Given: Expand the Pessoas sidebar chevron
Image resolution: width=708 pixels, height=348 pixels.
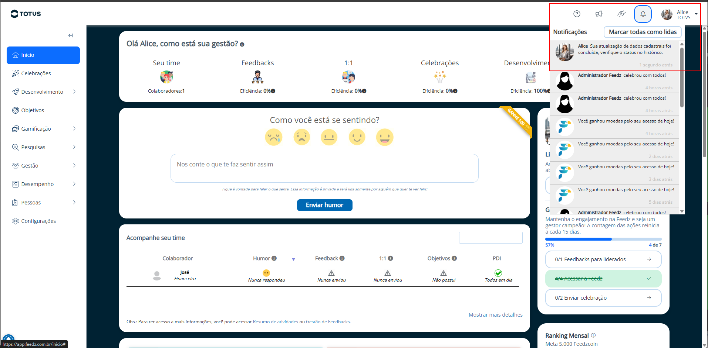Looking at the screenshot, I should click(74, 203).
